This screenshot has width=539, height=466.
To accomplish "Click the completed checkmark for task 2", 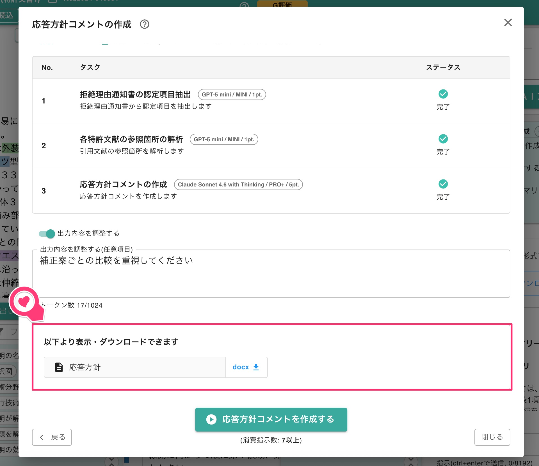I will [x=443, y=139].
